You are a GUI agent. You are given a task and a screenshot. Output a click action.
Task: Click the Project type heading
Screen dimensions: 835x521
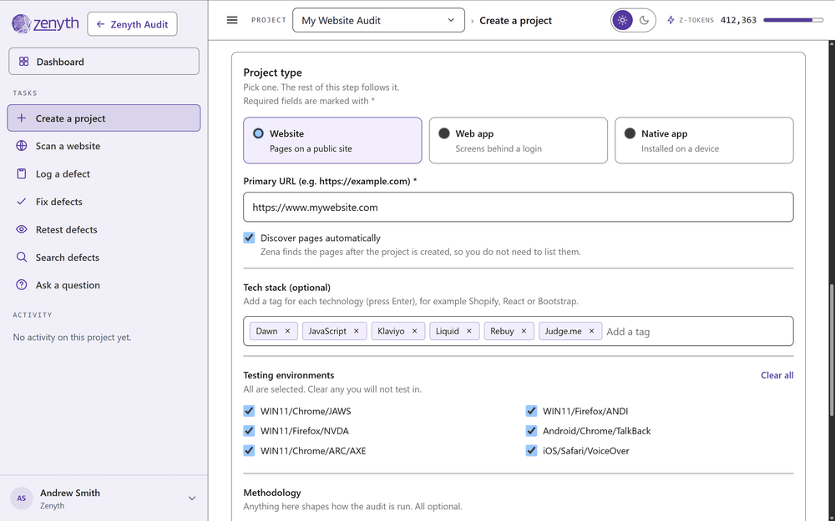[x=273, y=73]
